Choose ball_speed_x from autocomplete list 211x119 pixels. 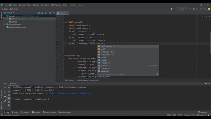pyautogui.click(x=128, y=46)
